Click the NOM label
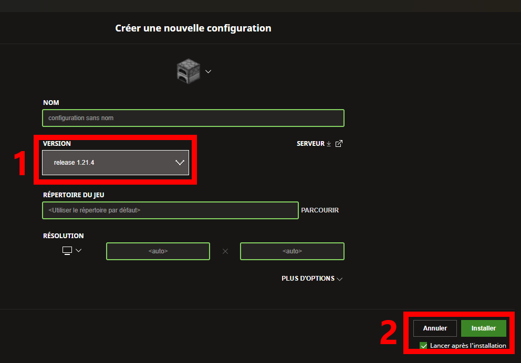 coord(51,102)
